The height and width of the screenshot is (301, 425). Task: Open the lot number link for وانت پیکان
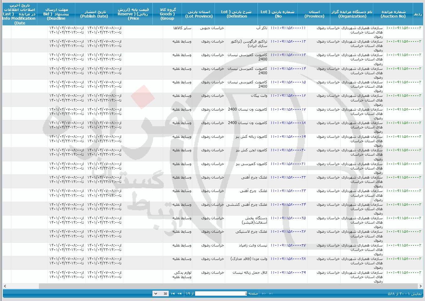click(288, 96)
